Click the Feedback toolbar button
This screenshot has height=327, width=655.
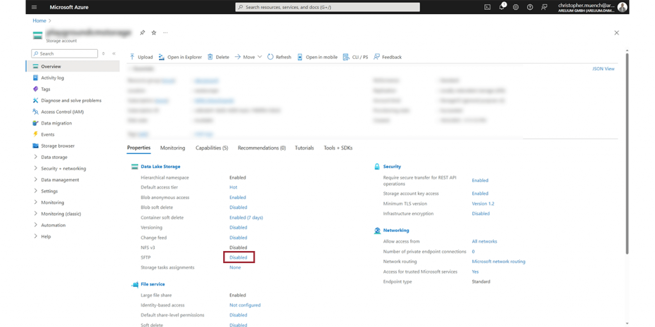tap(388, 57)
